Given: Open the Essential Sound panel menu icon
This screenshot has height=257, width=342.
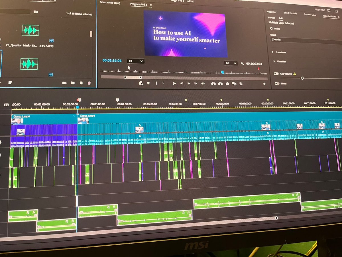Looking at the screenshot, I should (339, 17).
